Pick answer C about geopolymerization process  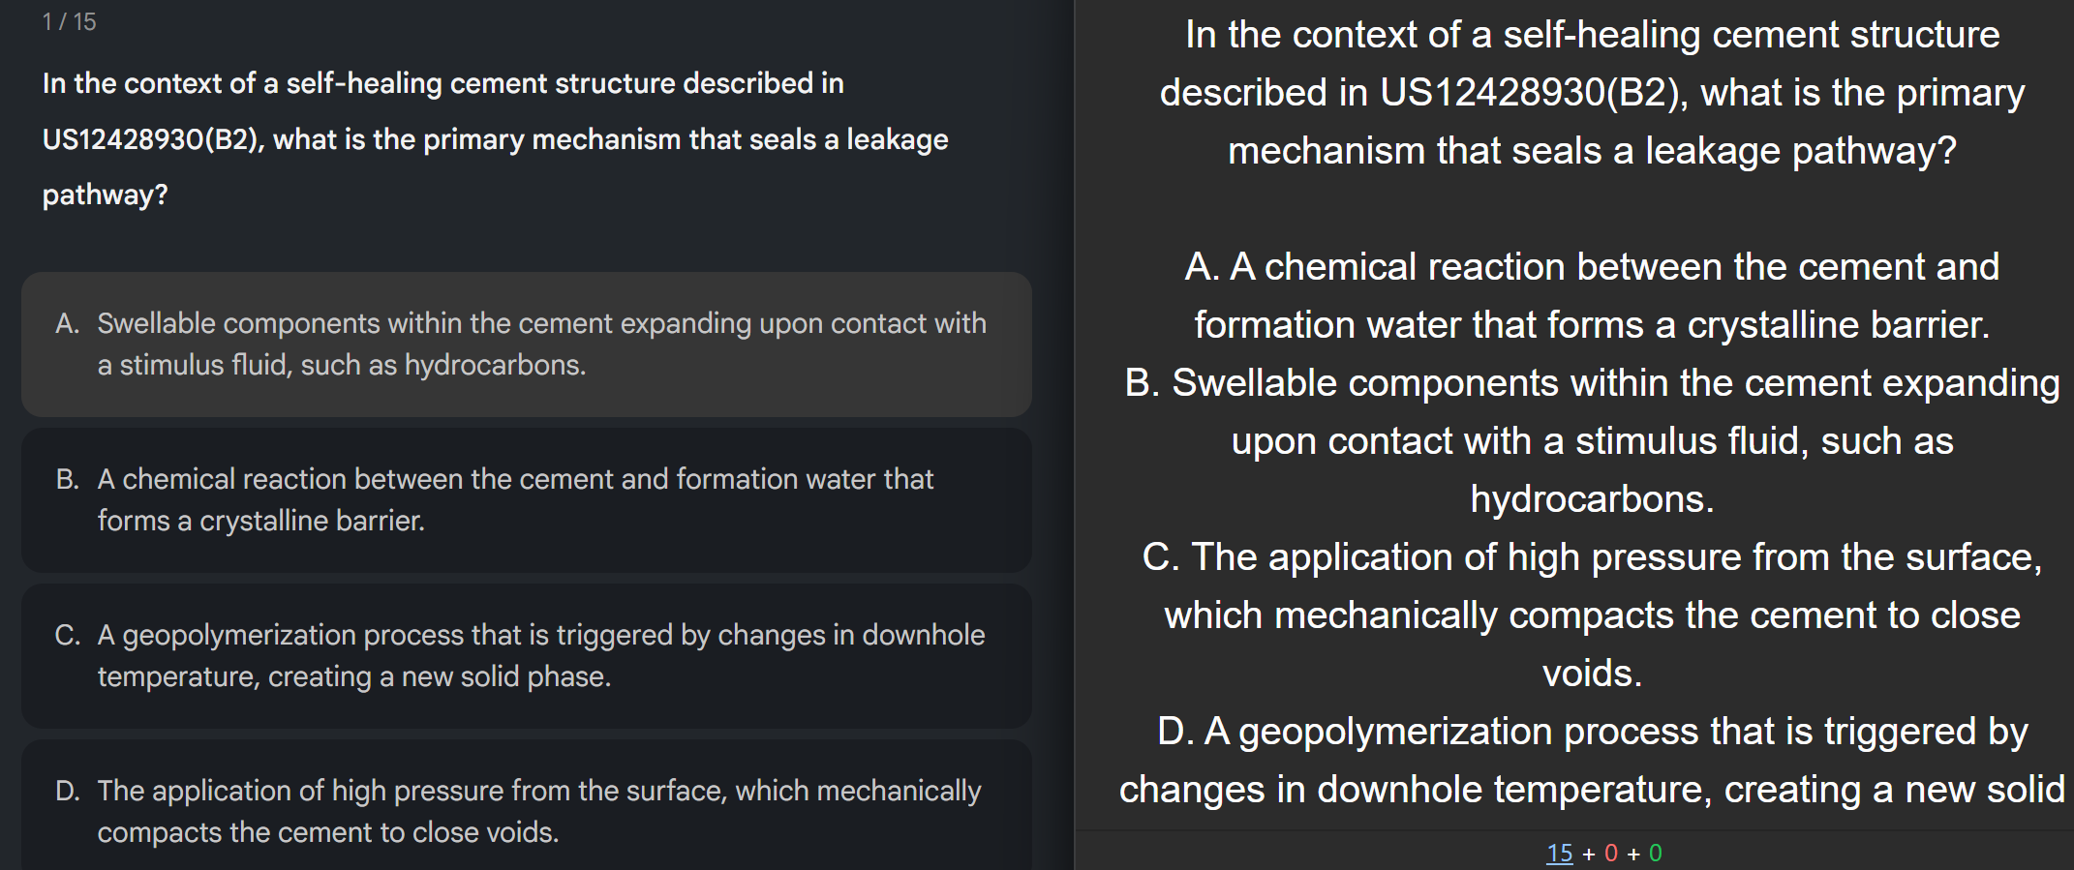pos(528,655)
